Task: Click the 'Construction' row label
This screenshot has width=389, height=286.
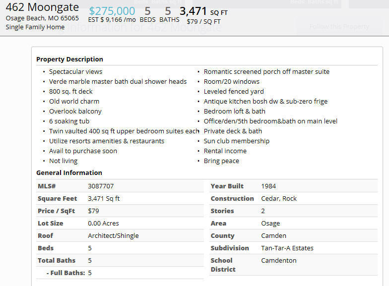Action: coord(232,198)
